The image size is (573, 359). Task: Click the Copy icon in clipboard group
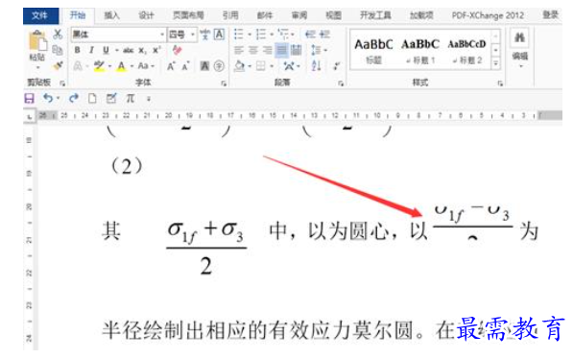pyautogui.click(x=58, y=50)
